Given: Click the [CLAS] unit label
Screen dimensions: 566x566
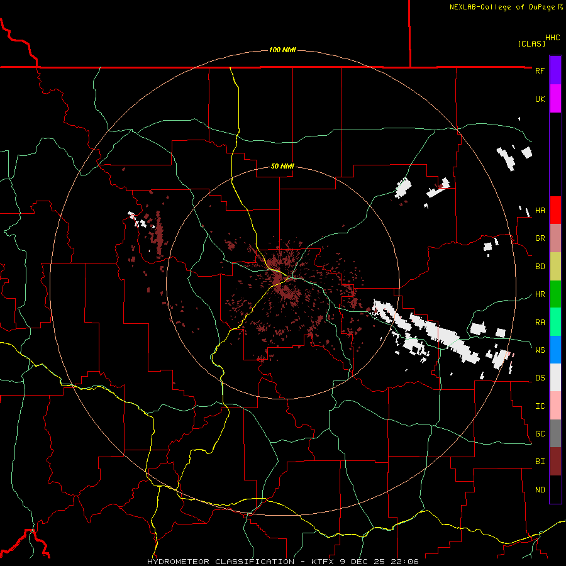Looking at the screenshot, I should tap(531, 43).
